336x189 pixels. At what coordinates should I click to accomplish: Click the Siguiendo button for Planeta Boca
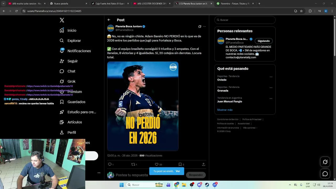click(x=264, y=41)
